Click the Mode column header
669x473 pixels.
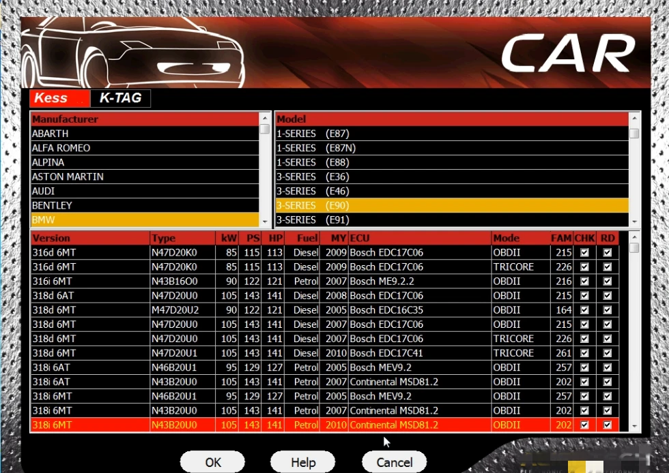(521, 238)
